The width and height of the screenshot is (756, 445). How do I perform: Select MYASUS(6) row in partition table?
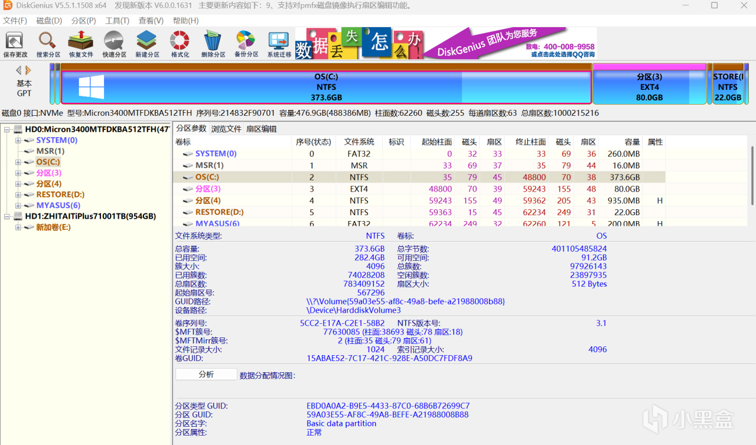pos(419,223)
